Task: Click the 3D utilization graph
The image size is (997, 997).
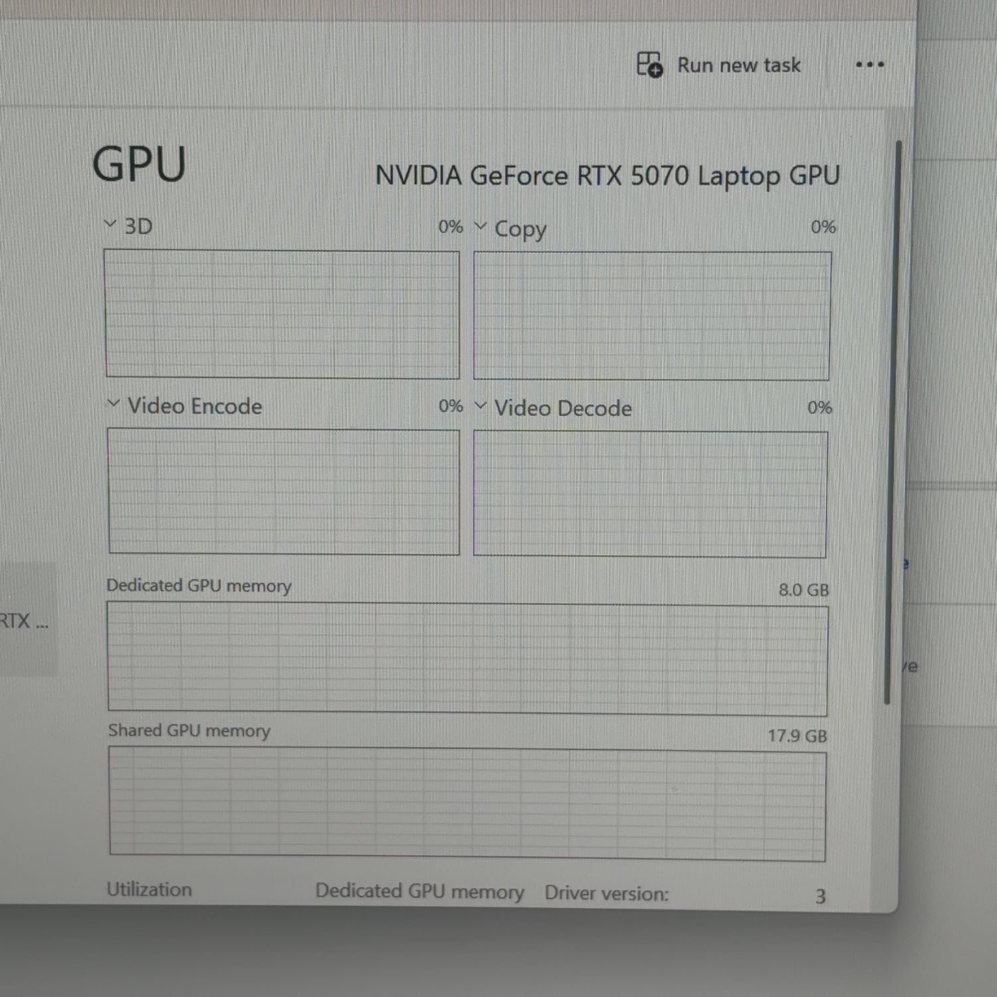Action: point(282,314)
